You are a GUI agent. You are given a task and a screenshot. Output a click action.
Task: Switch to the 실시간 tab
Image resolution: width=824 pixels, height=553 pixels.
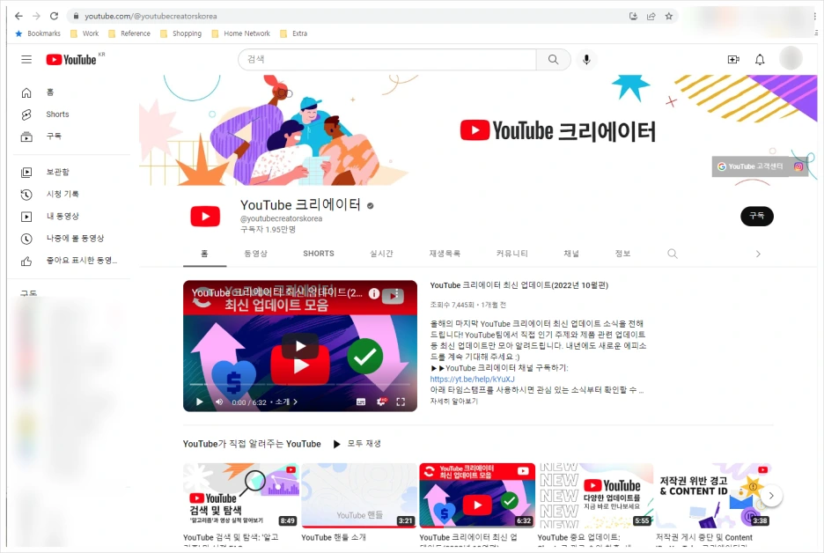point(381,254)
